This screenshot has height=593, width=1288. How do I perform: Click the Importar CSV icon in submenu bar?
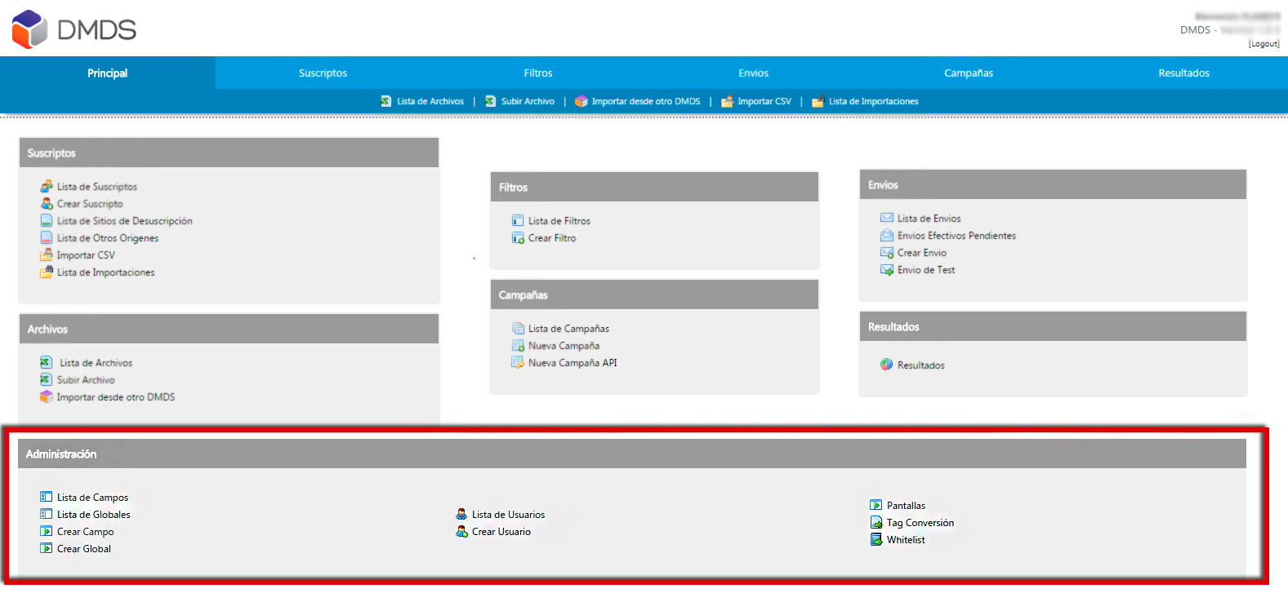point(727,102)
